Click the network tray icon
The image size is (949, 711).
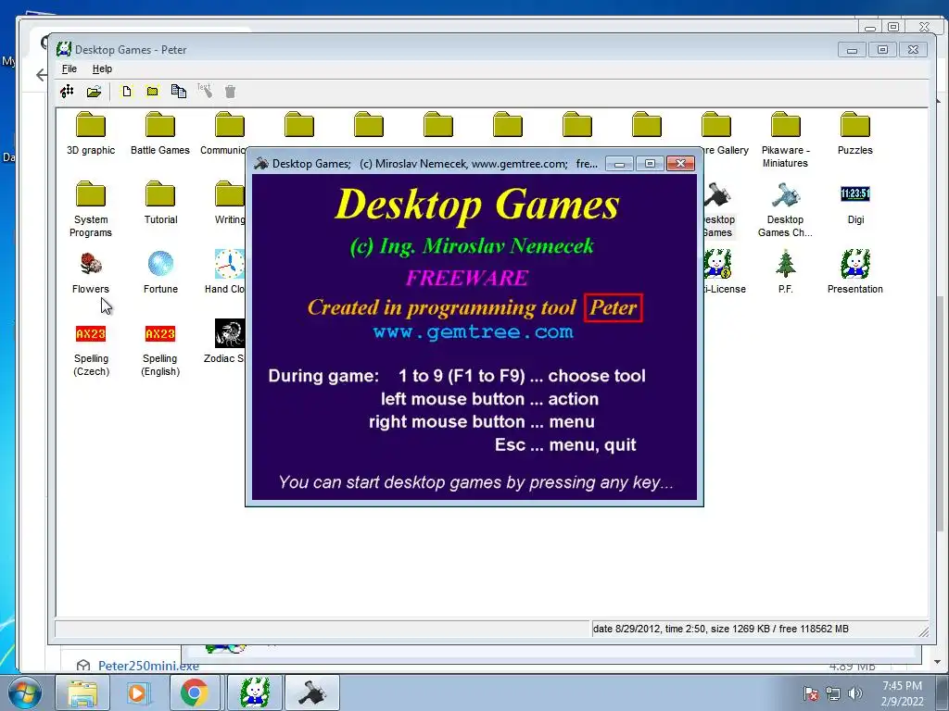[833, 693]
